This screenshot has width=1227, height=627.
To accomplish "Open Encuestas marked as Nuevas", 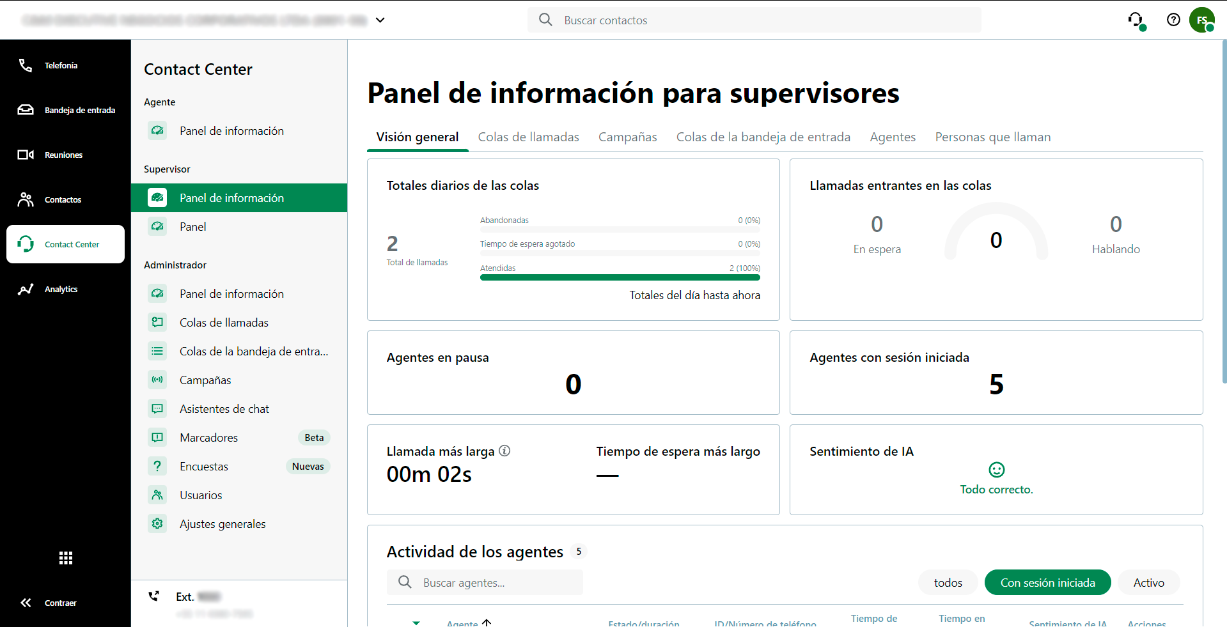I will (203, 466).
